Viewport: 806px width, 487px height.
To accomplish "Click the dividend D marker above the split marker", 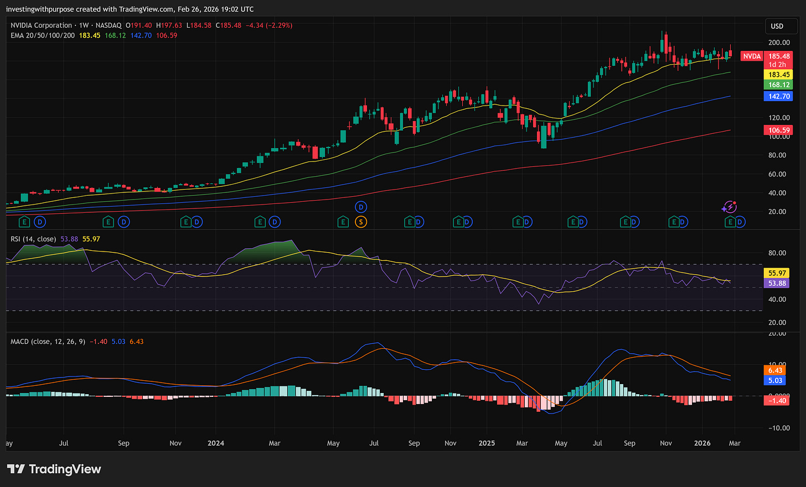I will (x=361, y=207).
